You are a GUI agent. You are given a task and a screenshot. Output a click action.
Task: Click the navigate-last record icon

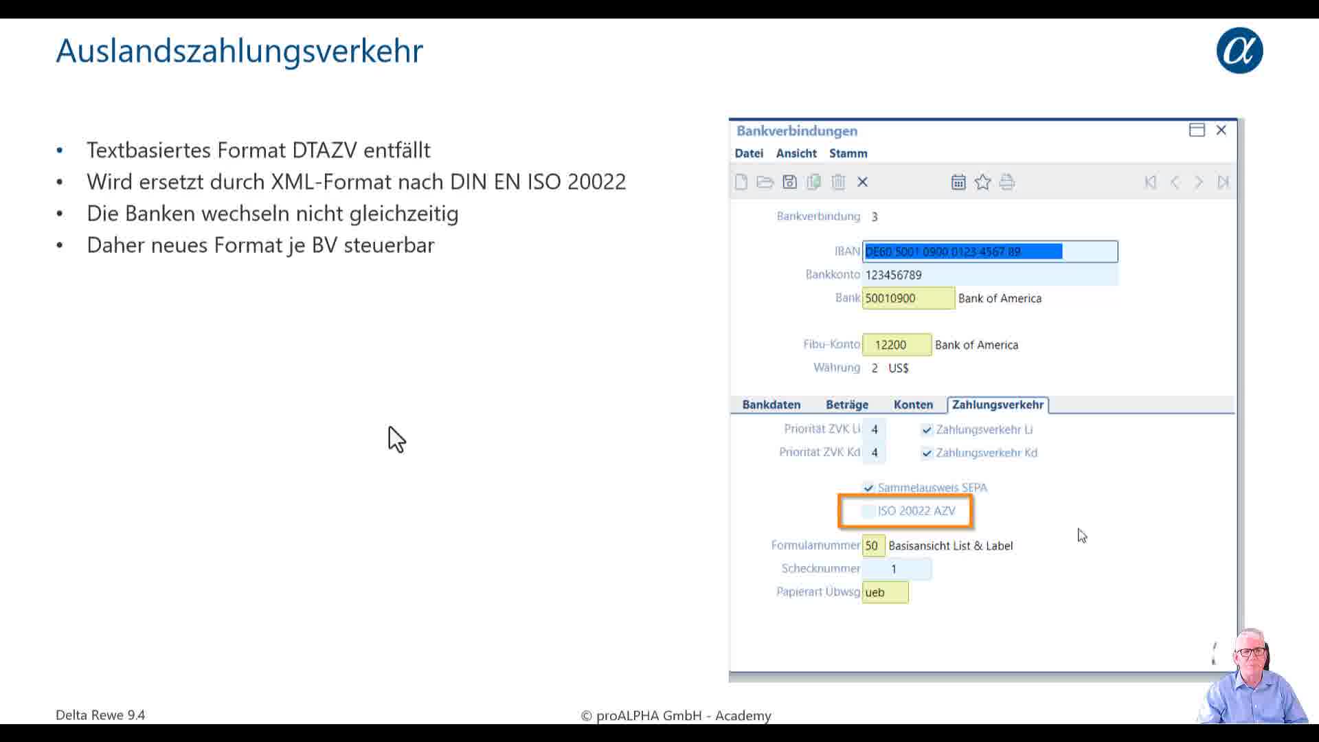[1223, 182]
